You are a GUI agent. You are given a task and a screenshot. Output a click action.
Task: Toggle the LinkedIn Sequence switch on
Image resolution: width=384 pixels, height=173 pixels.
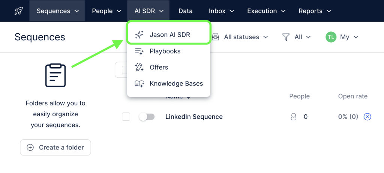147,117
